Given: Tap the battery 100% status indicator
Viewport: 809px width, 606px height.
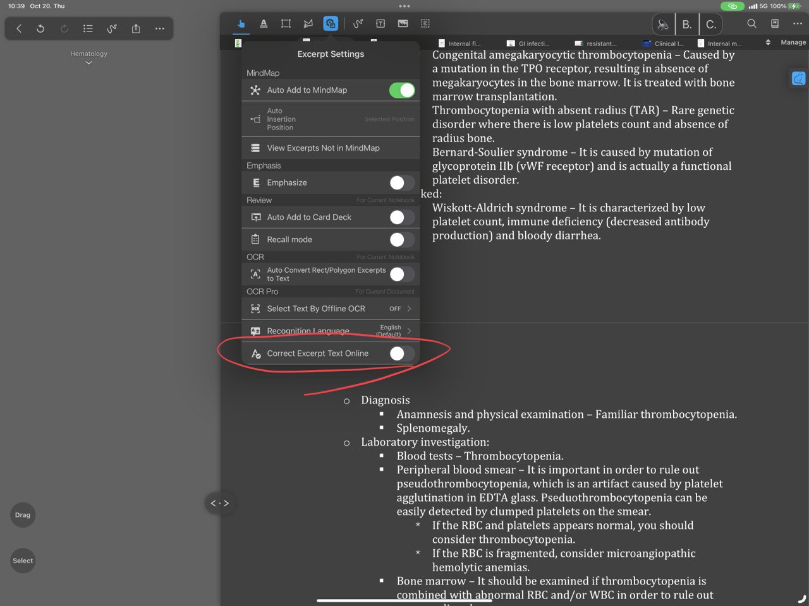Looking at the screenshot, I should coord(786,6).
